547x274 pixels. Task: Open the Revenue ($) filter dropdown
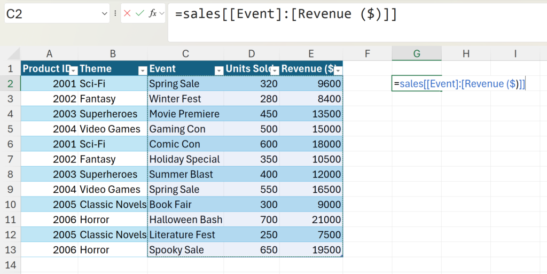coord(338,70)
